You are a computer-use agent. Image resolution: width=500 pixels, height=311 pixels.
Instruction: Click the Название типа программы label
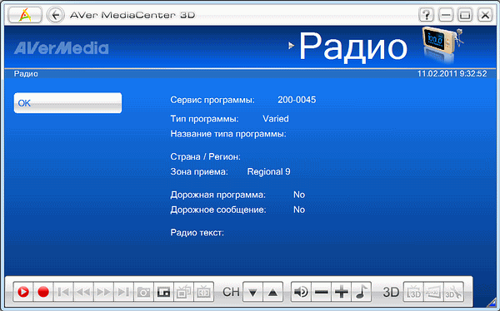(x=228, y=134)
